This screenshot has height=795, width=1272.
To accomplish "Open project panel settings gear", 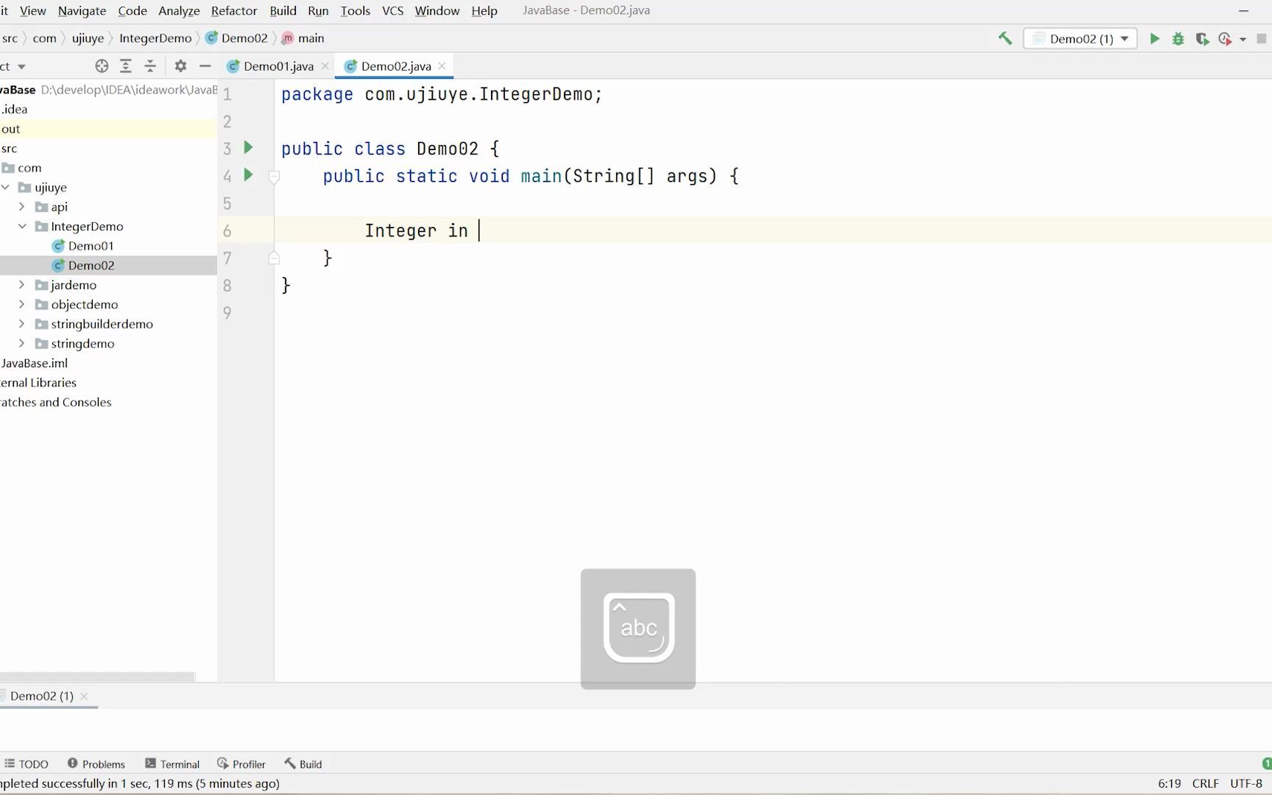I will (x=180, y=66).
